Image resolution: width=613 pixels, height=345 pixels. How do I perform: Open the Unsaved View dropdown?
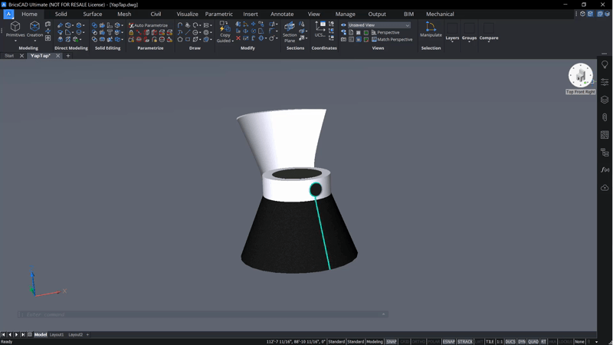click(379, 25)
